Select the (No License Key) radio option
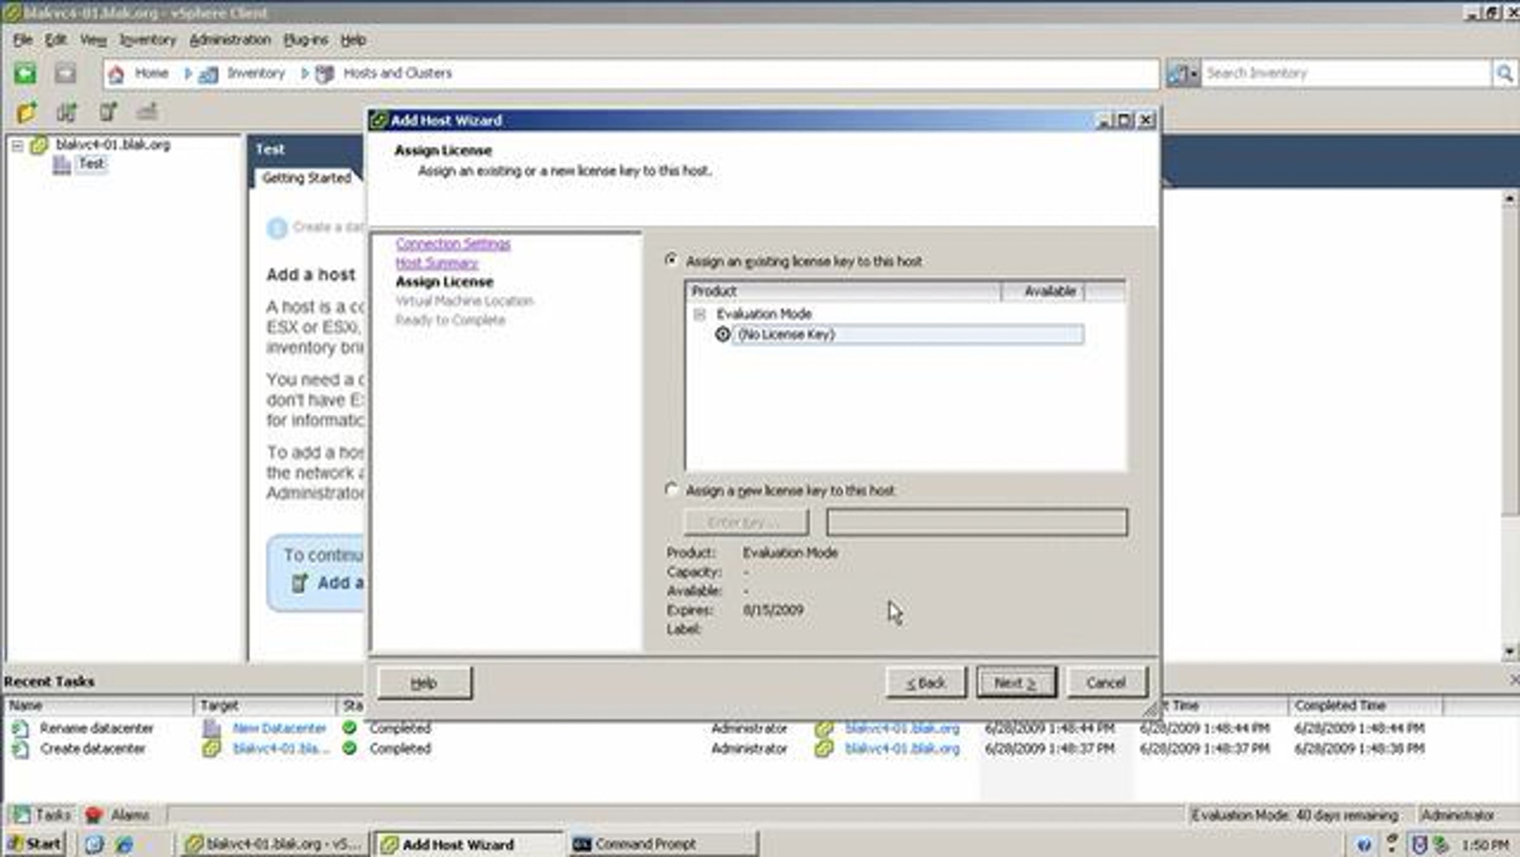The width and height of the screenshot is (1520, 857). (x=722, y=334)
